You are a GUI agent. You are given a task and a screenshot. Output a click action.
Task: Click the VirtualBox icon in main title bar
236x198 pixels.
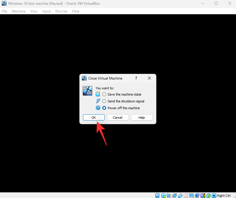[x=4, y=3]
